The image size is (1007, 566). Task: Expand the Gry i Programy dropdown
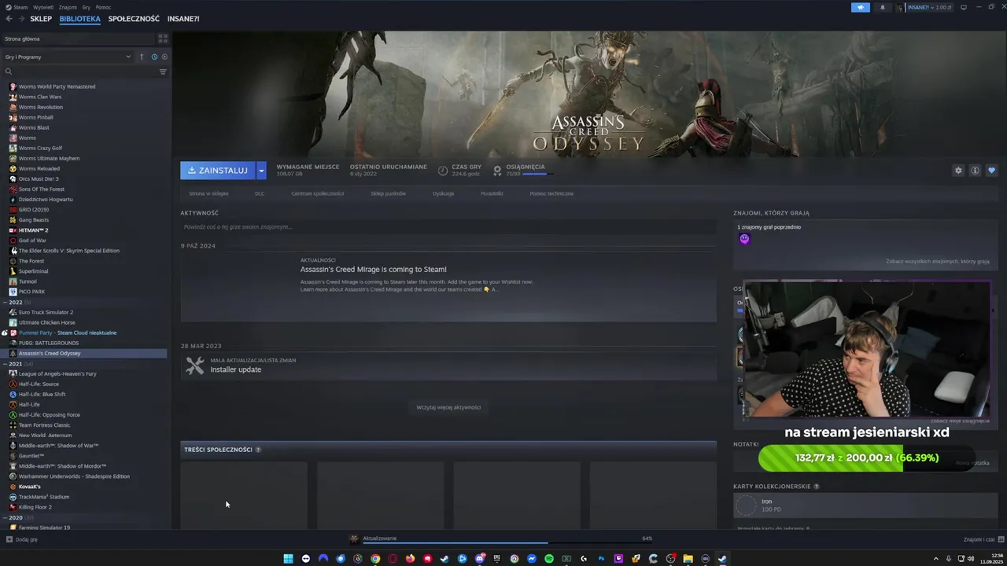[x=68, y=57]
